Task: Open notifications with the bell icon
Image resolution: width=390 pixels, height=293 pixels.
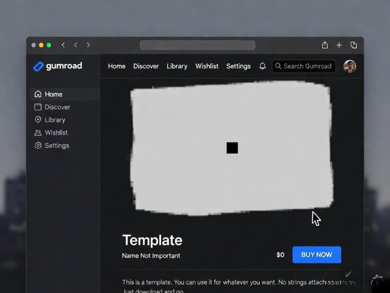Action: 262,66
